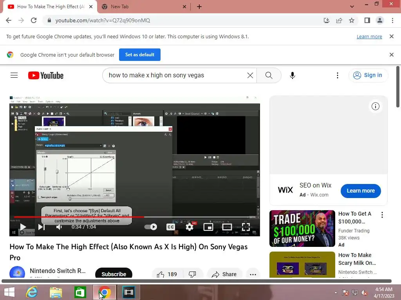
Task: Click the Funder Trading channel name
Action: (354, 230)
